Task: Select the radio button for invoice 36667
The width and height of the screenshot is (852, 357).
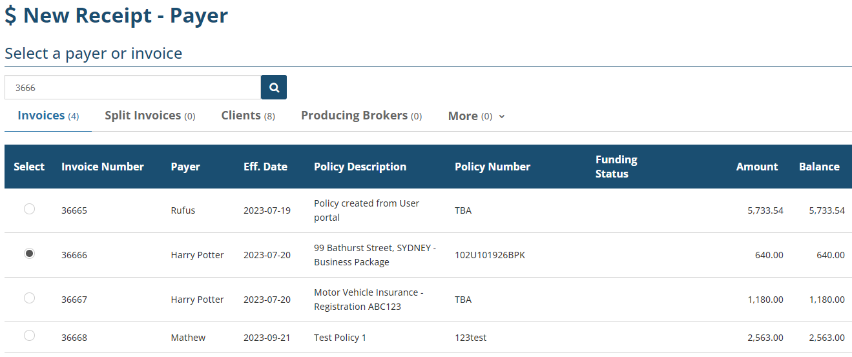Action: coord(29,298)
